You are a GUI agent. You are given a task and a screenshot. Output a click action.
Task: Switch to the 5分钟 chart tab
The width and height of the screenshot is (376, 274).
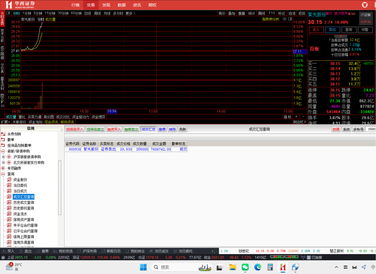pos(38,13)
